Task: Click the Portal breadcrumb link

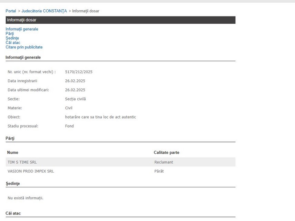Action: pyautogui.click(x=11, y=11)
